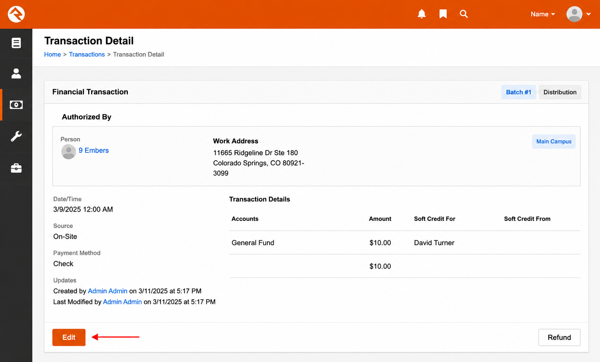Expand the Name dropdown menu
This screenshot has width=600, height=362.
click(x=543, y=14)
